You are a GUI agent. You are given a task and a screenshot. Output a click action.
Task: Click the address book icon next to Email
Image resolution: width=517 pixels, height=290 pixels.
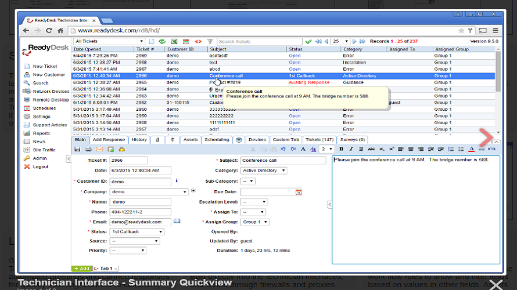(x=177, y=221)
